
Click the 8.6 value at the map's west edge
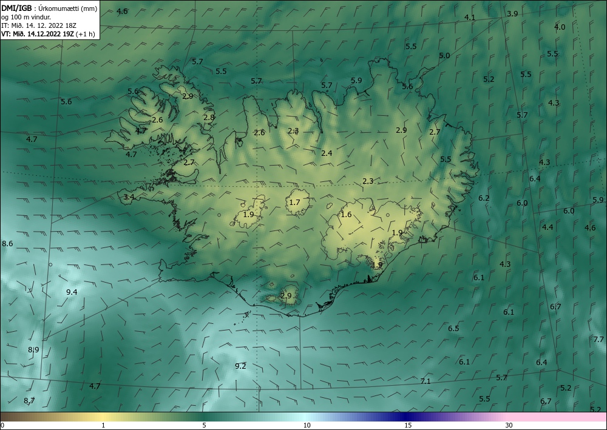click(7, 244)
